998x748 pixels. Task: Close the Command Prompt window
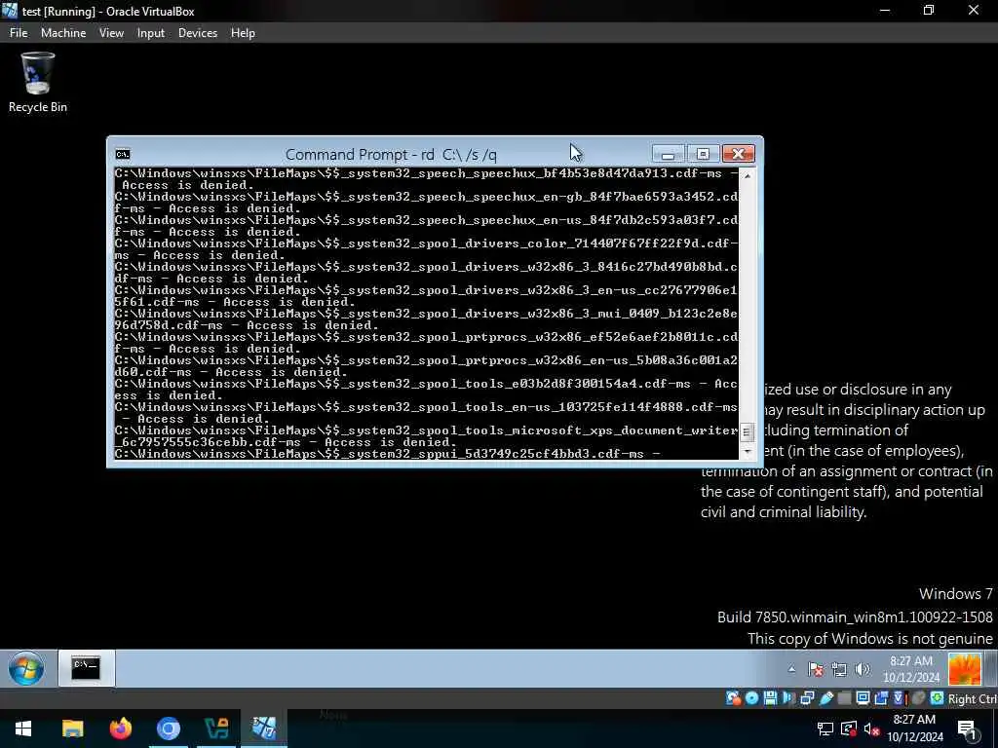click(739, 154)
